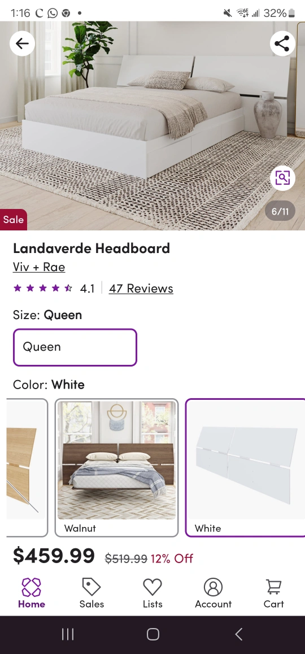
Task: Open the 47 Reviews link
Action: click(x=141, y=288)
